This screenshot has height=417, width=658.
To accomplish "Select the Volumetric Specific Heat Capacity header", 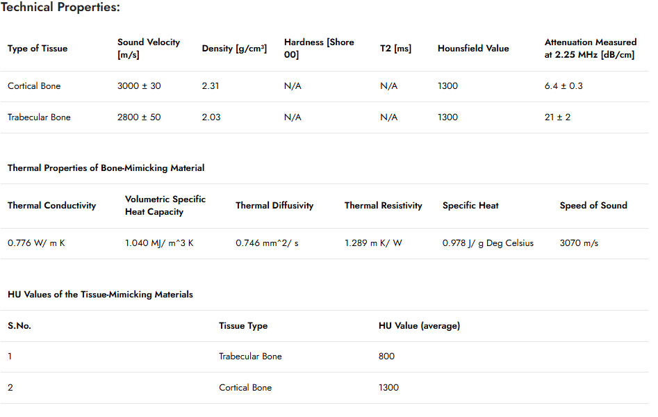I will [x=165, y=205].
